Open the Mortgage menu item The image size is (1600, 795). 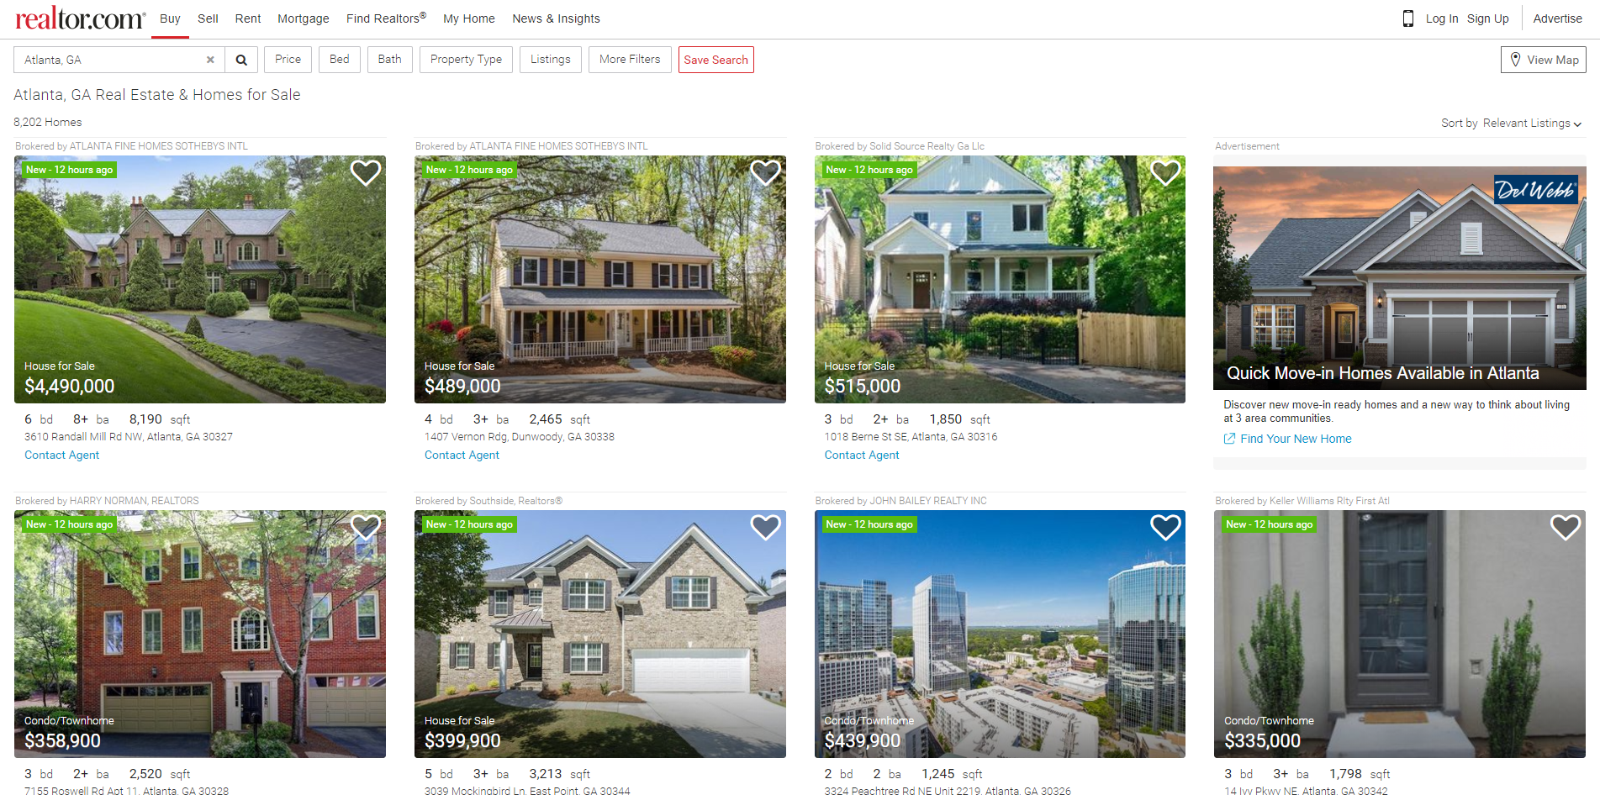(304, 18)
